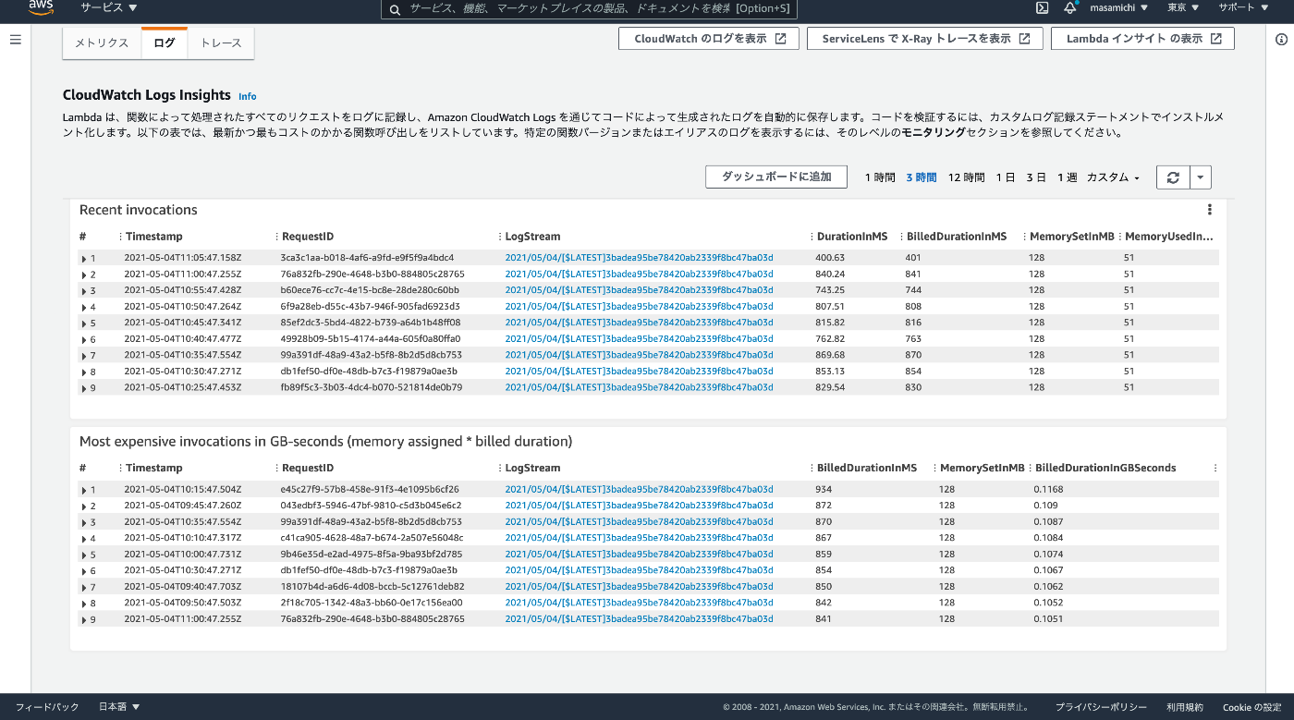This screenshot has width=1294, height=720.
Task: Sort Recent invocations by DurationInMS header
Action: click(x=852, y=237)
